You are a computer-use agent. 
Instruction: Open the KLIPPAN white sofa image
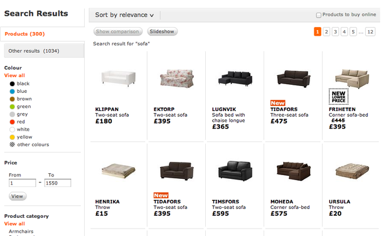tap(119, 78)
